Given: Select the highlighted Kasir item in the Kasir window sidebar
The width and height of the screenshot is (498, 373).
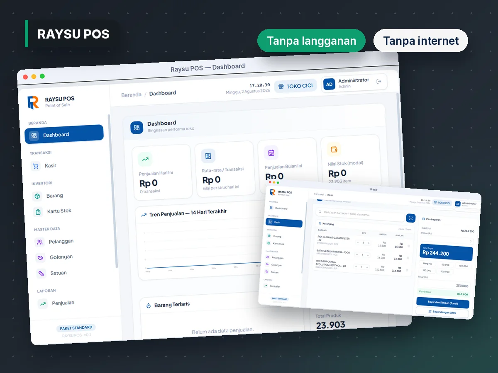Looking at the screenshot, I should coord(284,223).
